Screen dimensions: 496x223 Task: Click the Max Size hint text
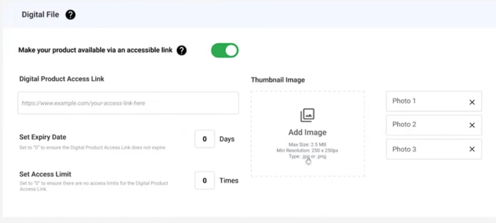(308, 145)
